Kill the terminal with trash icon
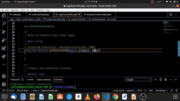 coord(166,80)
